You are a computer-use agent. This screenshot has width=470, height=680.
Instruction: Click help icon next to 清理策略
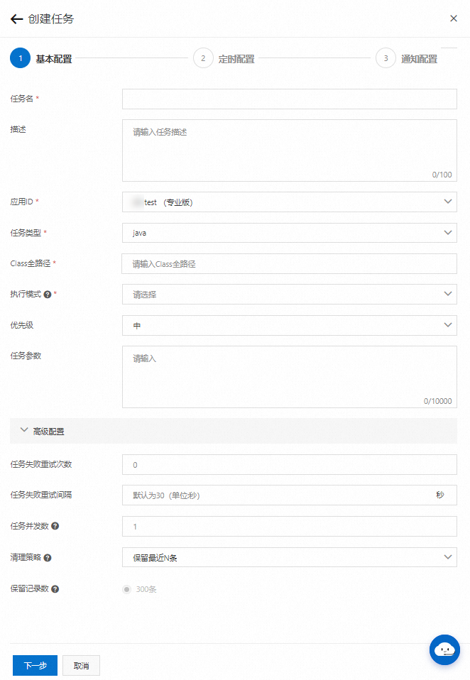(x=48, y=558)
